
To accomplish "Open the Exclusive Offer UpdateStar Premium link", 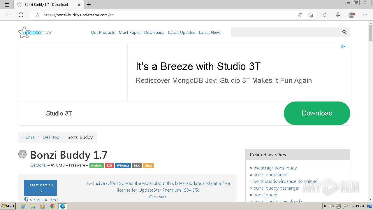I will coord(158,187).
